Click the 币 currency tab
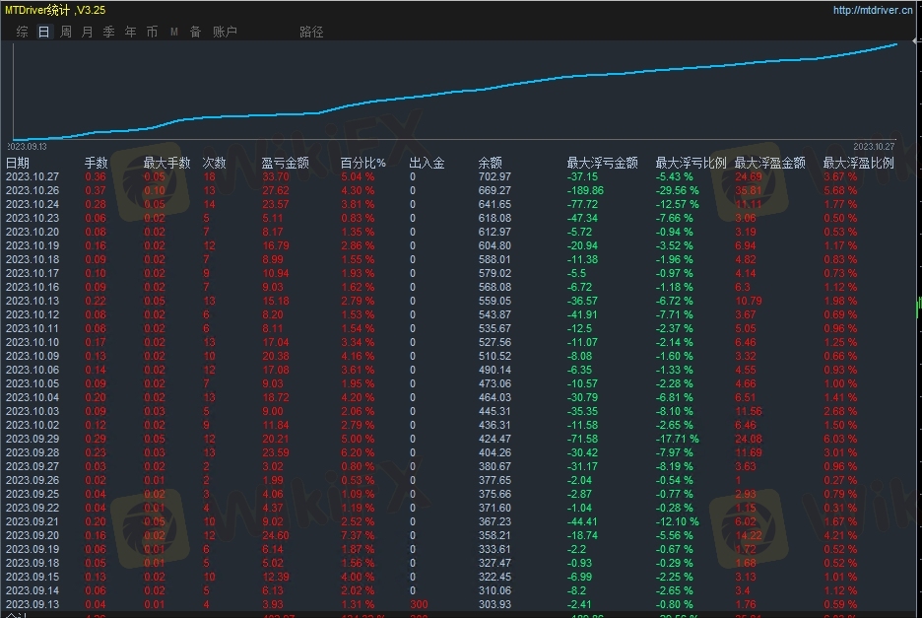Viewport: 922px width, 618px height. click(152, 32)
